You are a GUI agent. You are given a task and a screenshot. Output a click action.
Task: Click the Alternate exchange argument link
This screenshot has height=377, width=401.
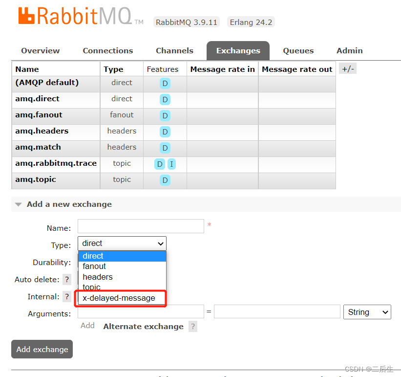[143, 327]
